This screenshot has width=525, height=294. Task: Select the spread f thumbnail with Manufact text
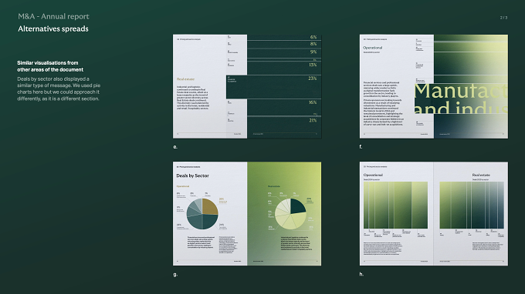[434, 86]
